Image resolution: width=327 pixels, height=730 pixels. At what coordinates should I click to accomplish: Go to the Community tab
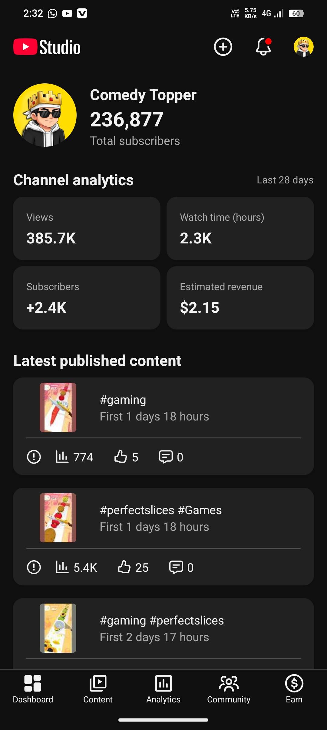click(229, 689)
